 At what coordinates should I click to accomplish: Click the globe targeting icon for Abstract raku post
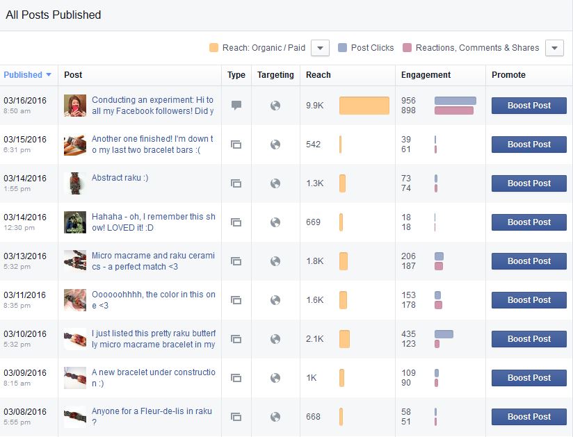pyautogui.click(x=275, y=183)
